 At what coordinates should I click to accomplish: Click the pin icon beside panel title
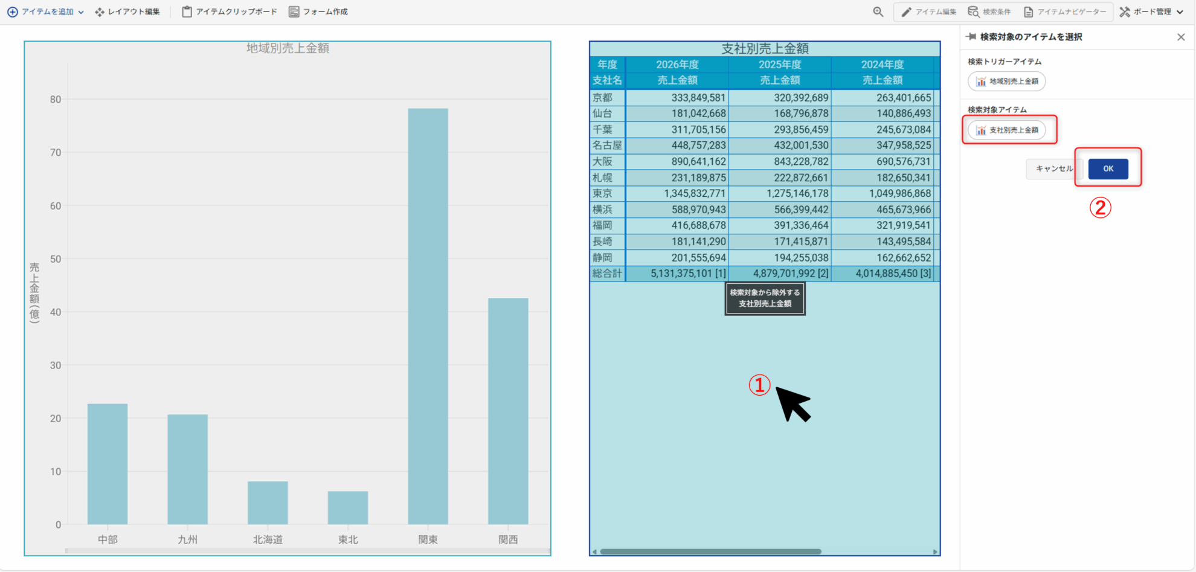[971, 37]
